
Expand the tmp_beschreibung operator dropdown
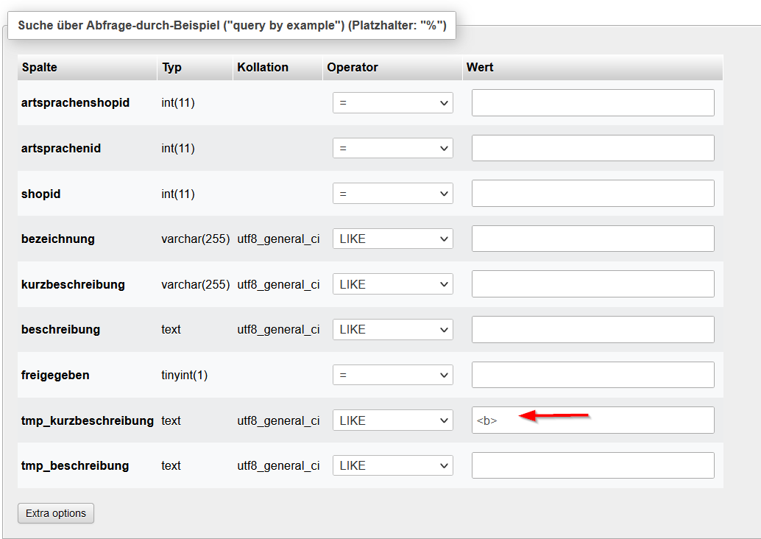(x=392, y=465)
